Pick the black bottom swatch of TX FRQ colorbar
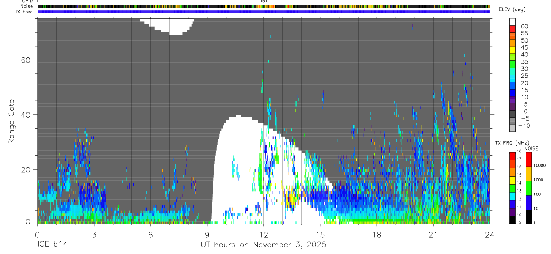Screen dimensions: 551x254 point(512,220)
